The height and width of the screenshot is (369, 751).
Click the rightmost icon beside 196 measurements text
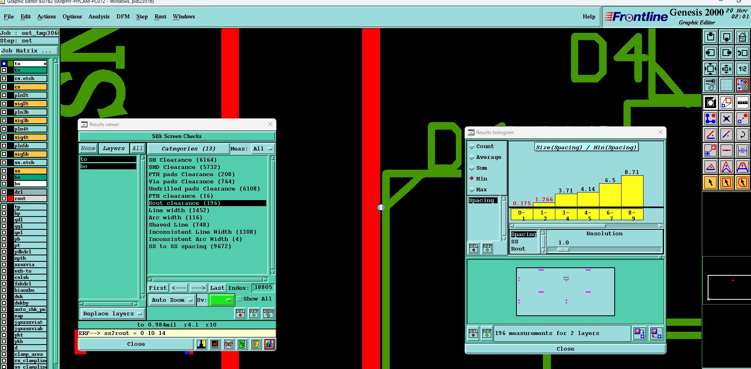click(x=656, y=333)
